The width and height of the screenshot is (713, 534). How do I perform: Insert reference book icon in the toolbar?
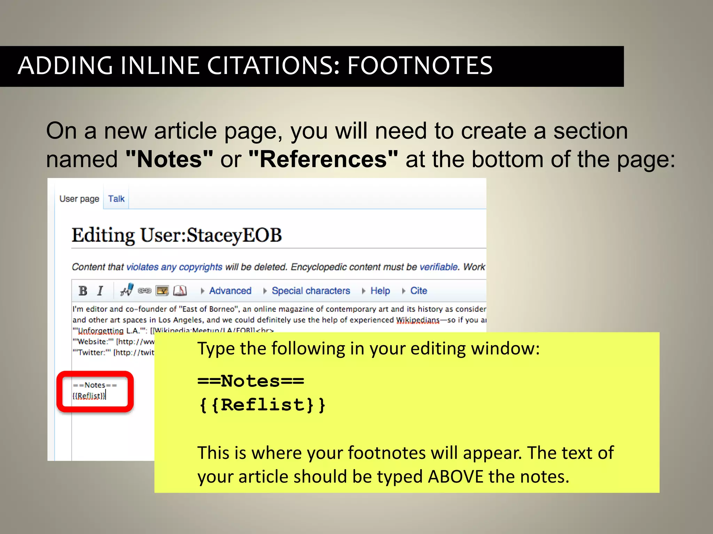(x=180, y=291)
